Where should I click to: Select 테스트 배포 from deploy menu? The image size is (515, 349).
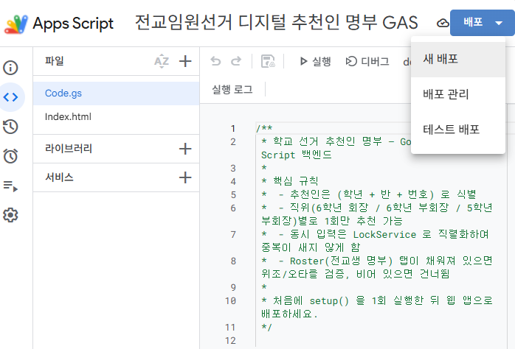458,130
